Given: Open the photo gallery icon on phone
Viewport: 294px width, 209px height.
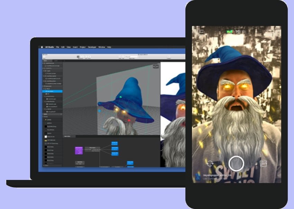Looking at the screenshot, I should pos(264,163).
